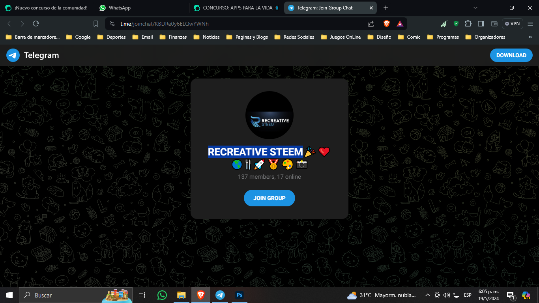This screenshot has width=539, height=303.
Task: Click the green dinosaur extension icon
Action: coord(444,24)
